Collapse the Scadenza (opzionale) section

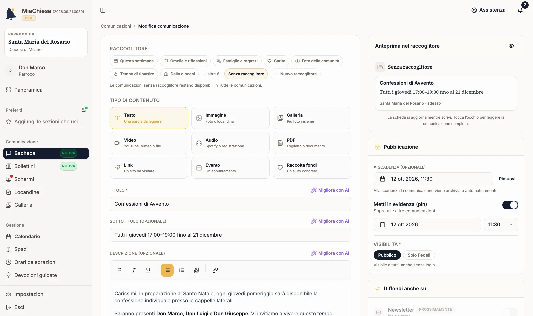pyautogui.click(x=400, y=167)
